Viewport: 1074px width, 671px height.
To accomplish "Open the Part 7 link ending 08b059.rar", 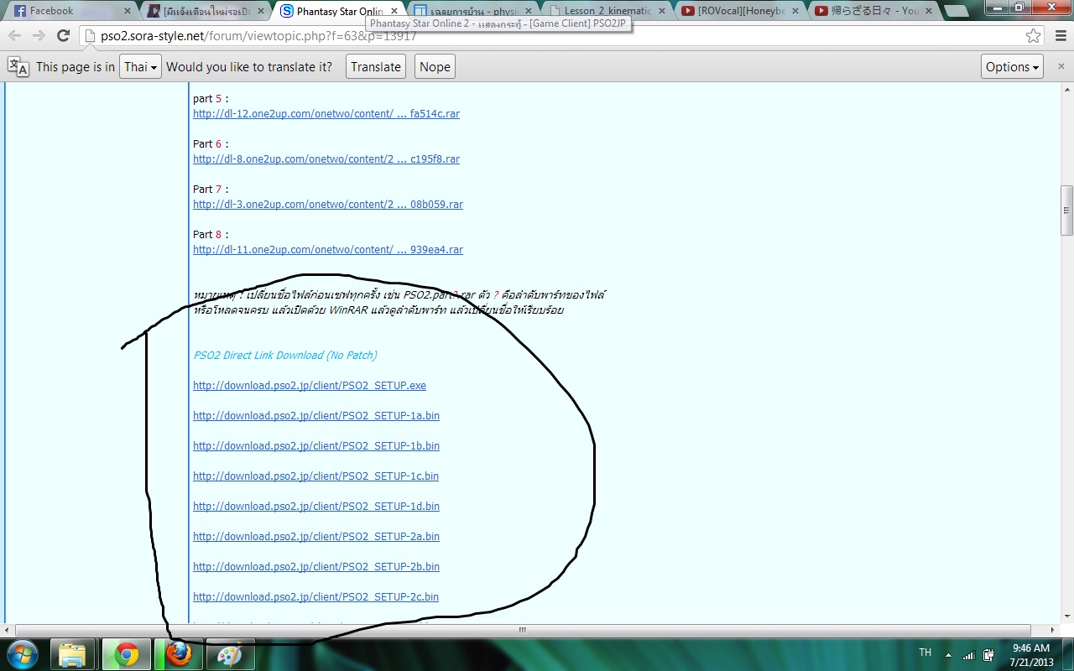I will click(328, 205).
